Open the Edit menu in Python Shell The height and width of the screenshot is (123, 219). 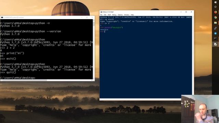pos(105,15)
